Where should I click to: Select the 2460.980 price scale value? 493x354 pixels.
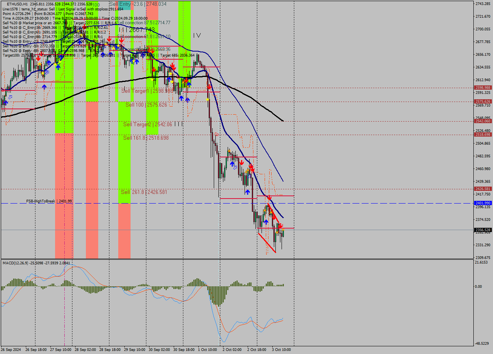coord(483,169)
